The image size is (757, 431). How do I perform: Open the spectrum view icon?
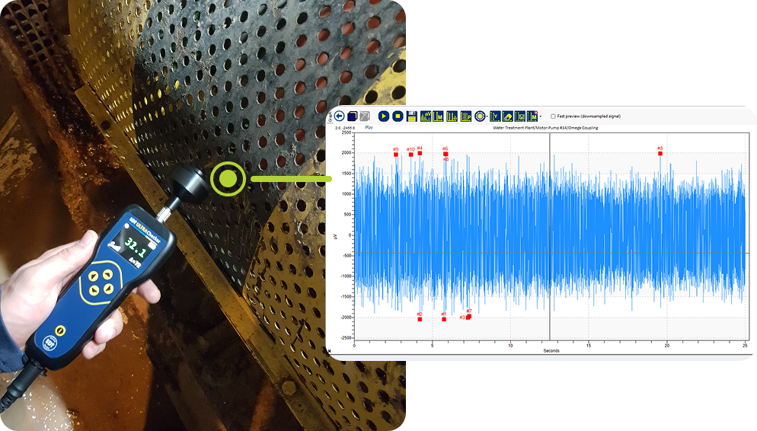tap(425, 117)
